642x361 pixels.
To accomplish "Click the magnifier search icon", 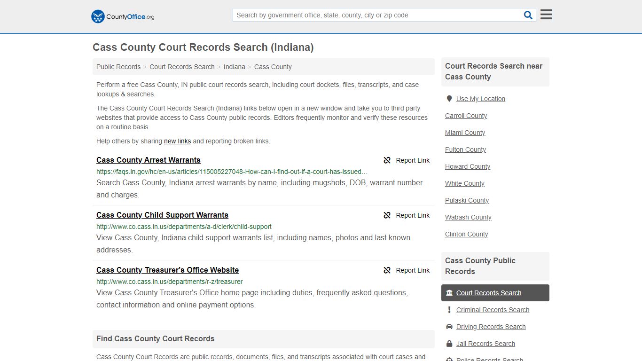I will [528, 15].
